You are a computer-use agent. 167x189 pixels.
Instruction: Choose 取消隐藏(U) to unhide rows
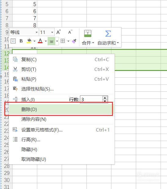[x=62, y=159]
